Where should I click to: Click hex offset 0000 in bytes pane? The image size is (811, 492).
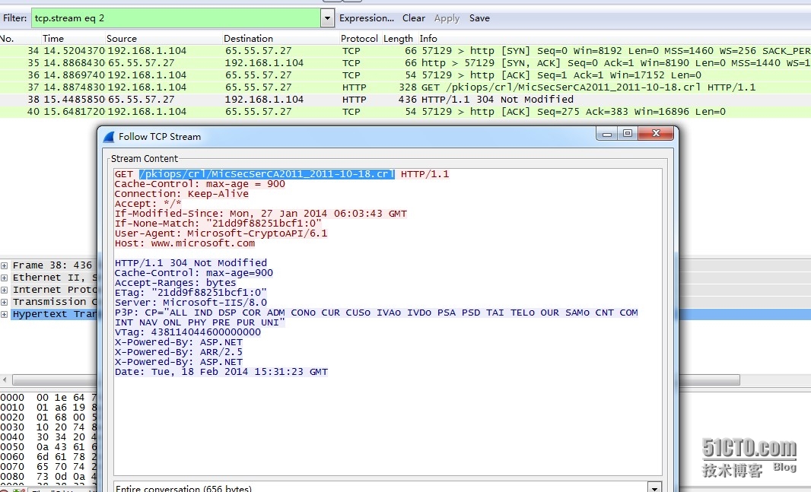point(12,398)
